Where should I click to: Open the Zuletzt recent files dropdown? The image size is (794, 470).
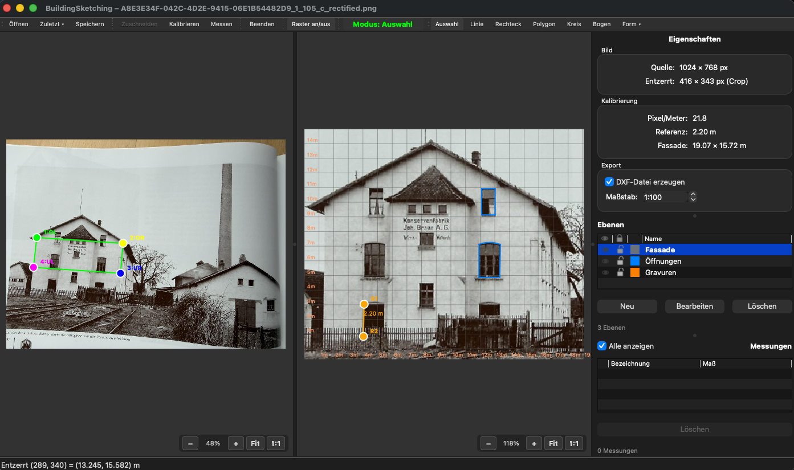click(52, 24)
